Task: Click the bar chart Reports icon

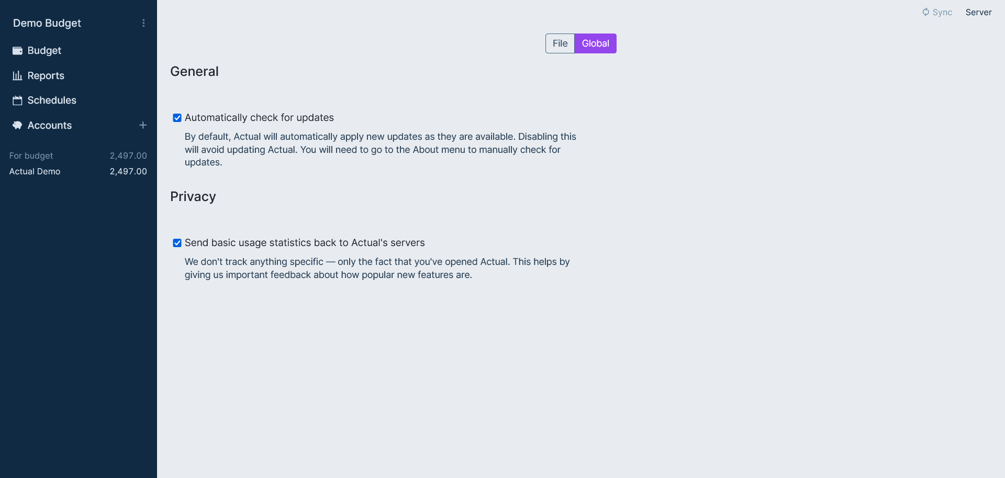Action: [x=17, y=75]
